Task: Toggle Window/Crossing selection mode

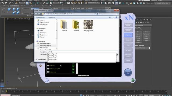Action: [x=37, y=3]
